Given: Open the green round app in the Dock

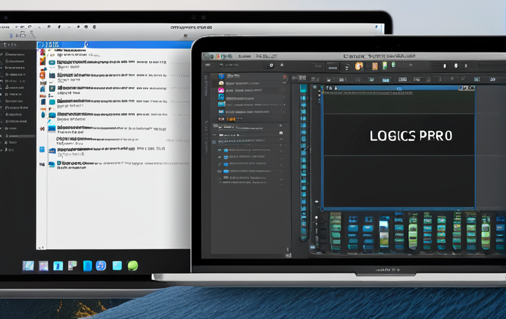Looking at the screenshot, I should (132, 266).
